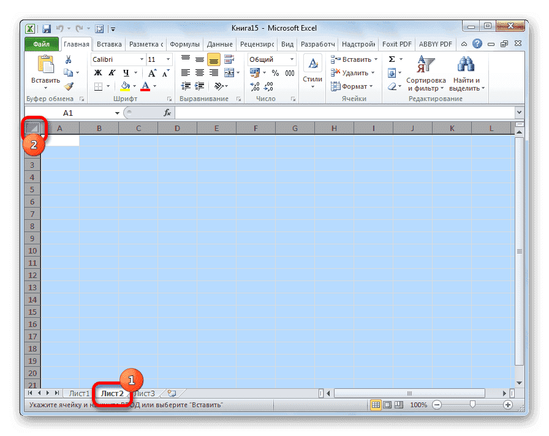Open the percent style icon

[276, 73]
